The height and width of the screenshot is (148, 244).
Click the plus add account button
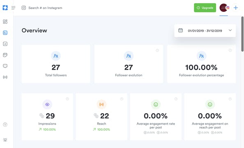click(236, 8)
